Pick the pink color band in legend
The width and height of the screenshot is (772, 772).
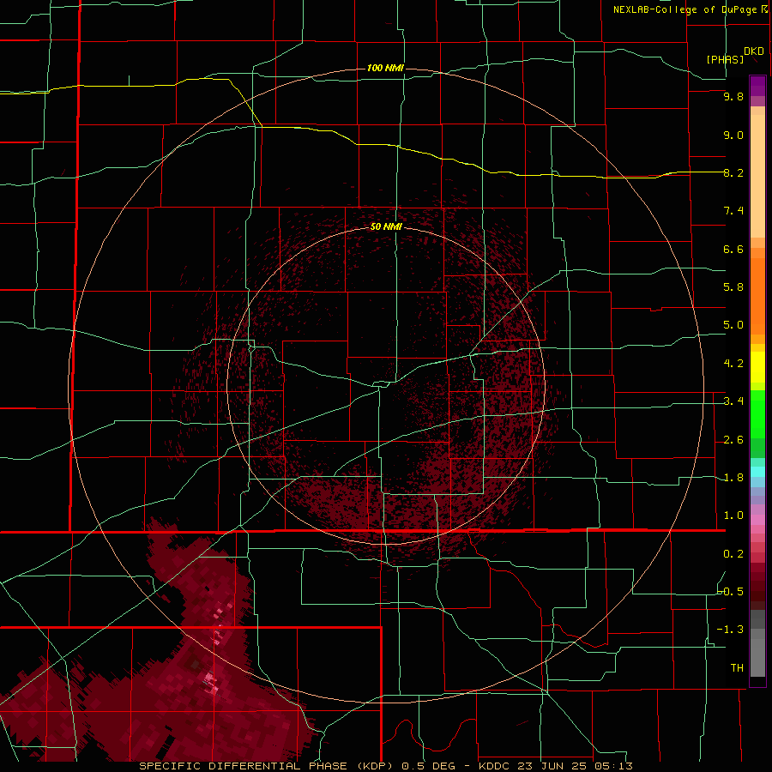point(757,520)
